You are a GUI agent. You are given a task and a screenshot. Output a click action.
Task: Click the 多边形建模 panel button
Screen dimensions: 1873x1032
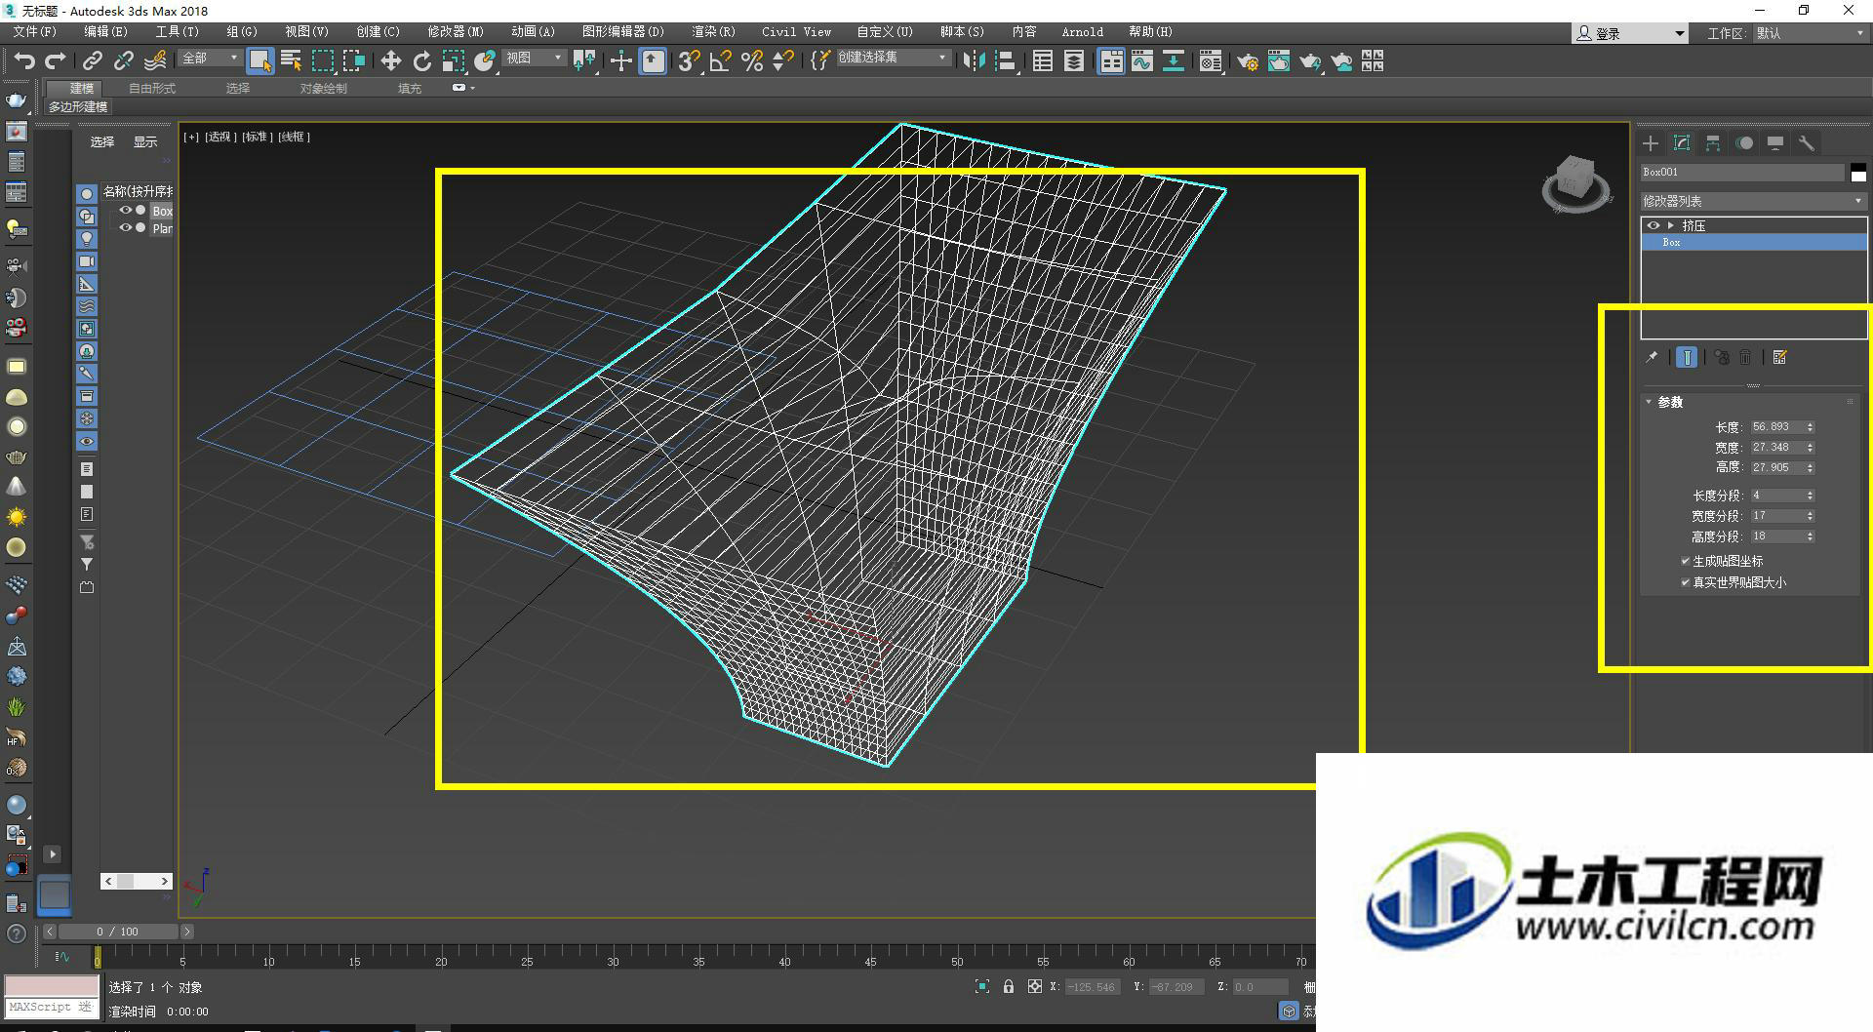[78, 106]
